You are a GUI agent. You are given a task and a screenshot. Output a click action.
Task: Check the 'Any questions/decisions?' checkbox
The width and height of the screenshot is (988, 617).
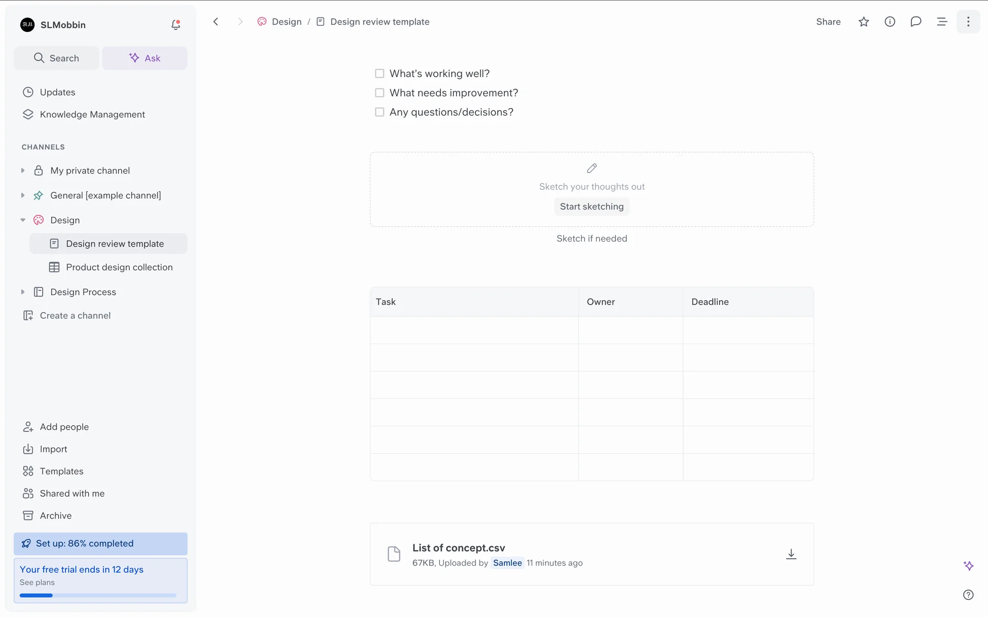click(x=379, y=112)
